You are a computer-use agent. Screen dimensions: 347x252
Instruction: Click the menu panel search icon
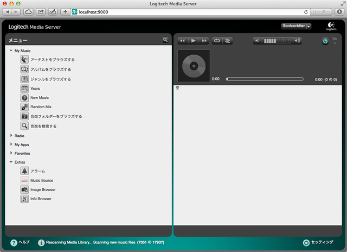click(165, 40)
